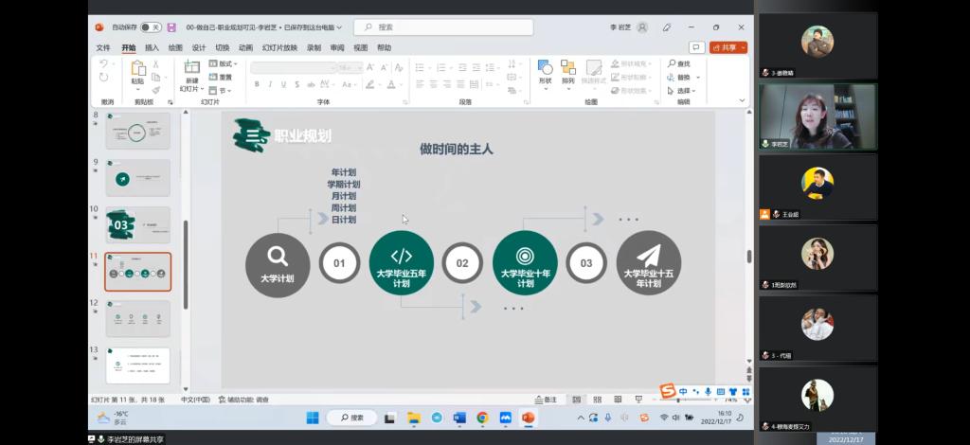
Task: Open the Windows Start button on taskbar
Action: 313,418
